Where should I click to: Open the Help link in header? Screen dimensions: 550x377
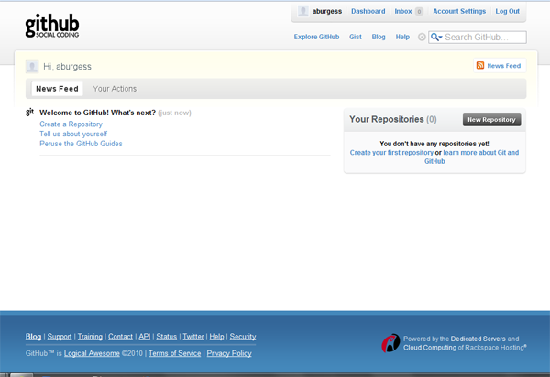tap(402, 37)
